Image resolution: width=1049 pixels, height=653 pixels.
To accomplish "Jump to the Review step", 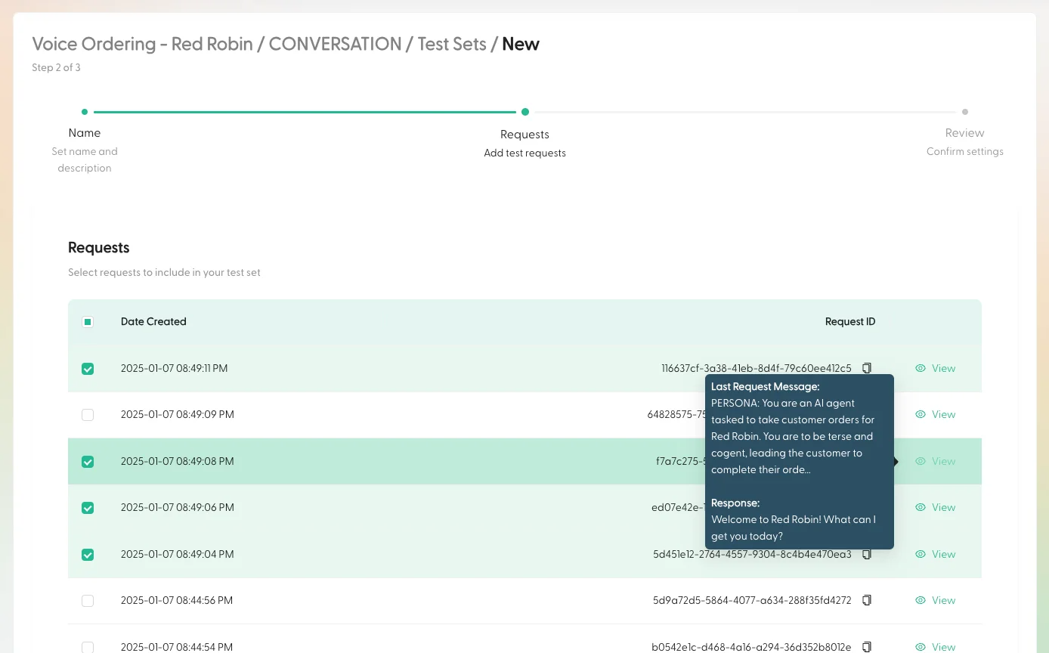I will (x=964, y=132).
